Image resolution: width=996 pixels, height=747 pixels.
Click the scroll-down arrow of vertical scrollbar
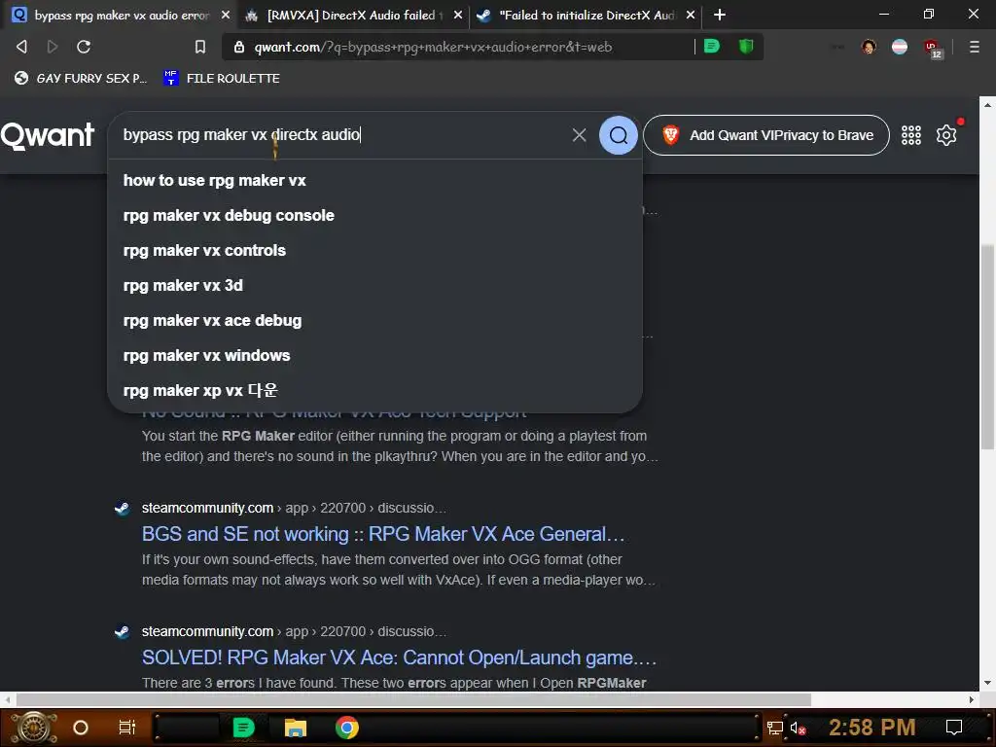pyautogui.click(x=987, y=683)
